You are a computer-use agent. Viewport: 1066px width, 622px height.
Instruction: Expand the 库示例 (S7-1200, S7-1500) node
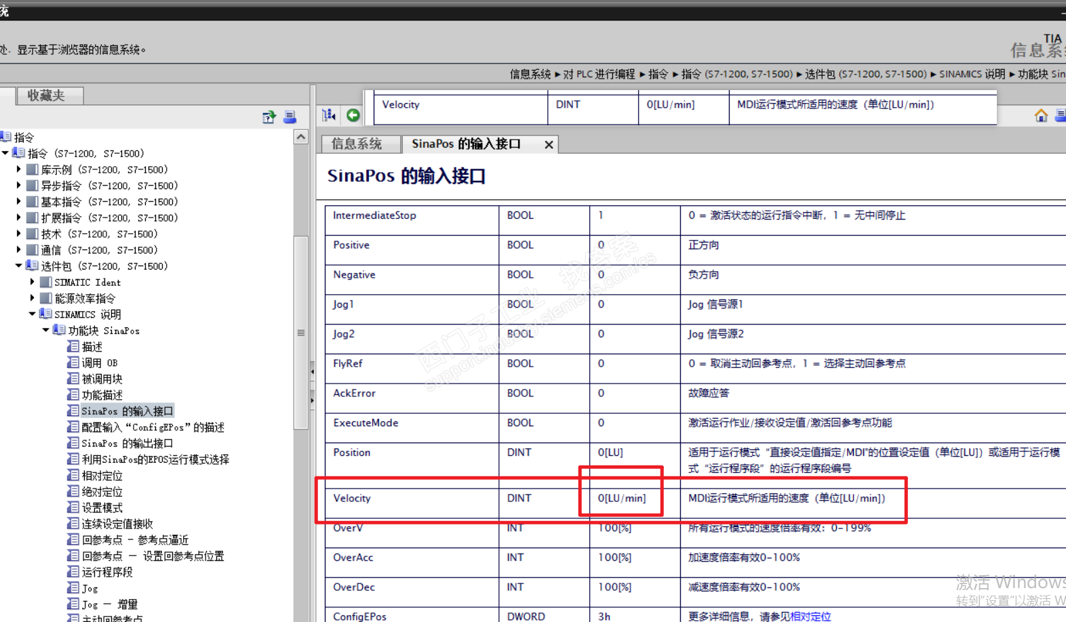point(19,169)
